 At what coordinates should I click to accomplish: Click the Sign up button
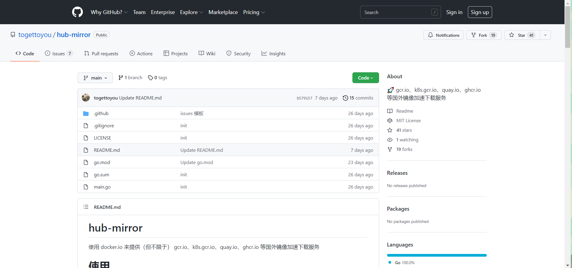point(480,12)
